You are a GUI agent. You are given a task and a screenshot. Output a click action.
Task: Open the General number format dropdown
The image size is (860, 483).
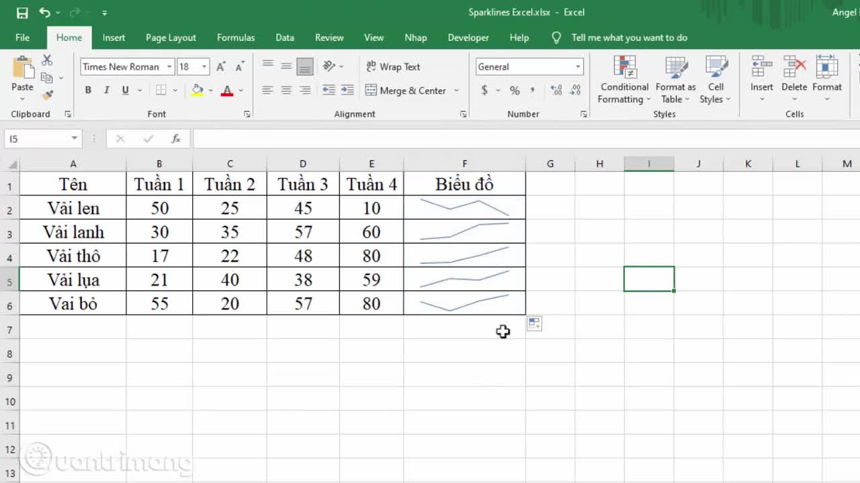[578, 66]
